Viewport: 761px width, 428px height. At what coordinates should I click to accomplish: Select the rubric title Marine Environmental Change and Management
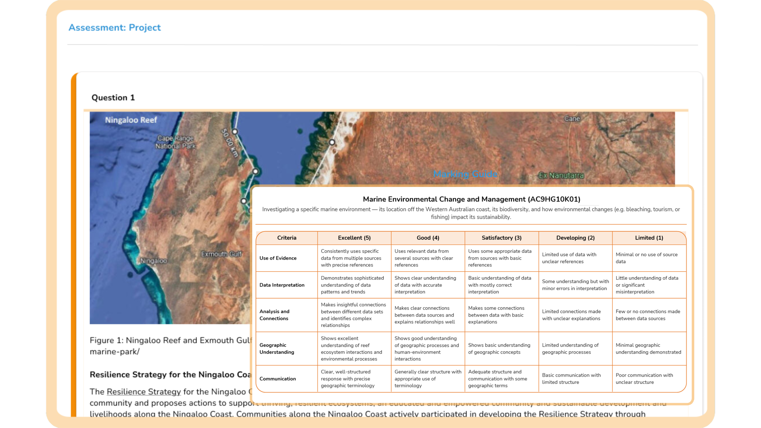pyautogui.click(x=472, y=199)
